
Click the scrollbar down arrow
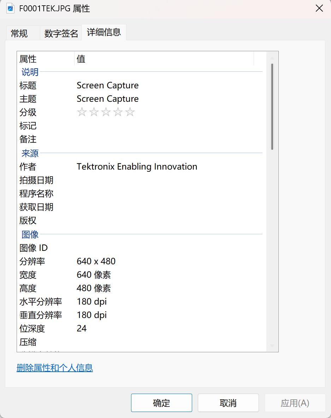coord(272,346)
